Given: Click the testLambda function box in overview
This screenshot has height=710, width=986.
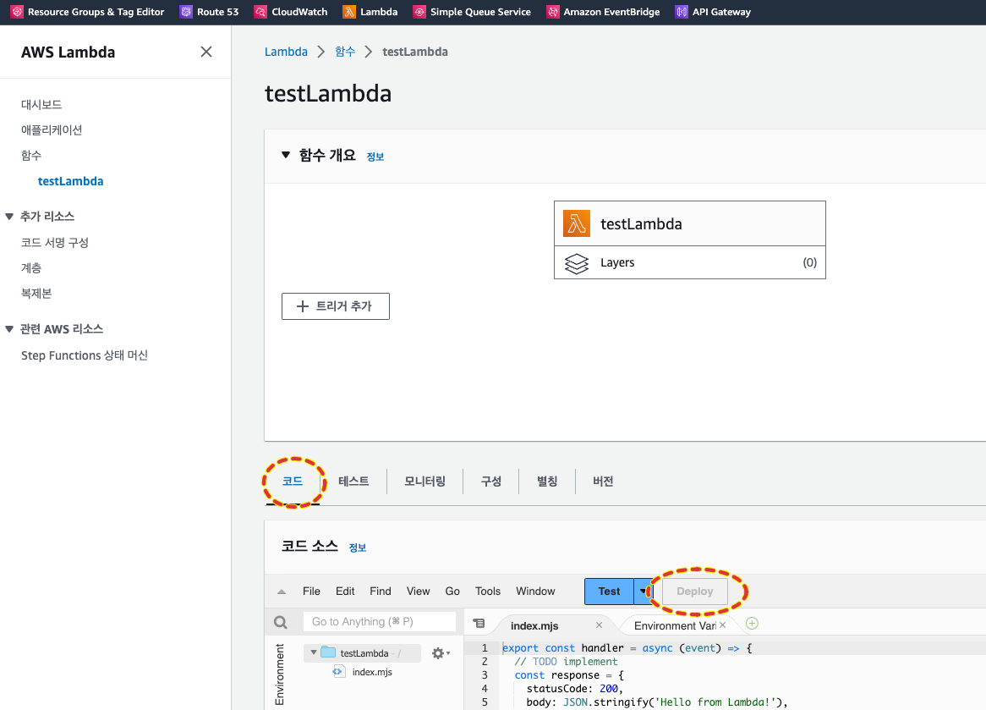Looking at the screenshot, I should pos(690,223).
